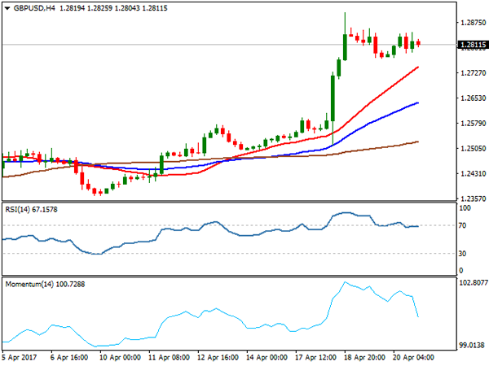Click the RSI 30 level label
Viewport: 489px width, 366px height.
pyautogui.click(x=462, y=254)
